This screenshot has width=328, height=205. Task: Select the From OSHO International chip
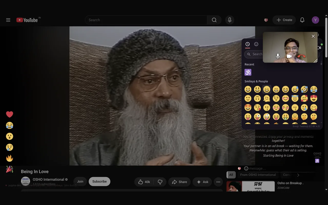point(258,175)
